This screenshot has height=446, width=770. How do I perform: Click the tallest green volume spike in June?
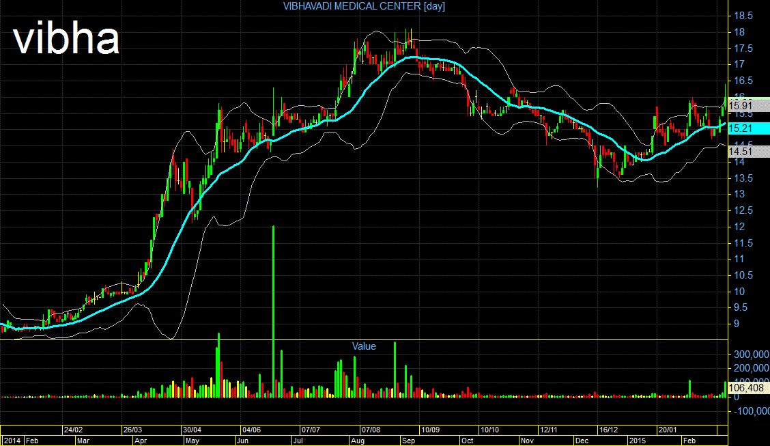(x=274, y=311)
